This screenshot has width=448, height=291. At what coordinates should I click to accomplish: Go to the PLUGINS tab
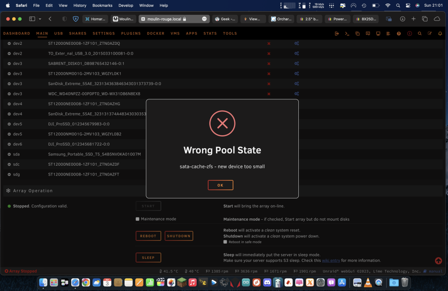[131, 34]
